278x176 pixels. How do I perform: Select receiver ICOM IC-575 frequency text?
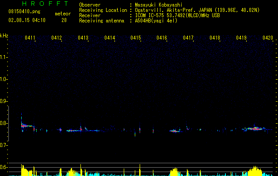coord(177,15)
